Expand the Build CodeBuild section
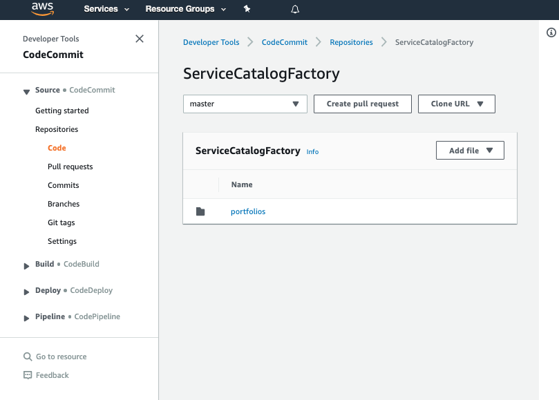The height and width of the screenshot is (400, 559). pyautogui.click(x=26, y=266)
